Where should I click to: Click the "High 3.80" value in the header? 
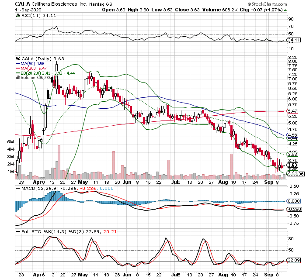click(138, 10)
